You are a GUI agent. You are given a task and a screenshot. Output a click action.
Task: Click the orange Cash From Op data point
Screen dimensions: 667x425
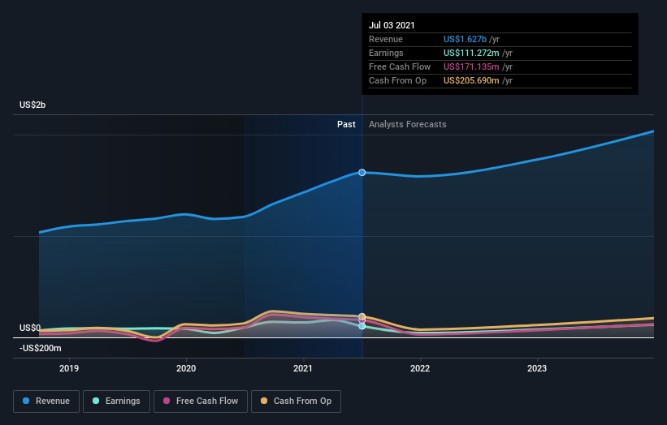coord(362,316)
